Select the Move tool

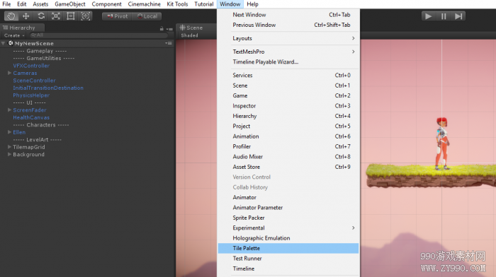26,16
